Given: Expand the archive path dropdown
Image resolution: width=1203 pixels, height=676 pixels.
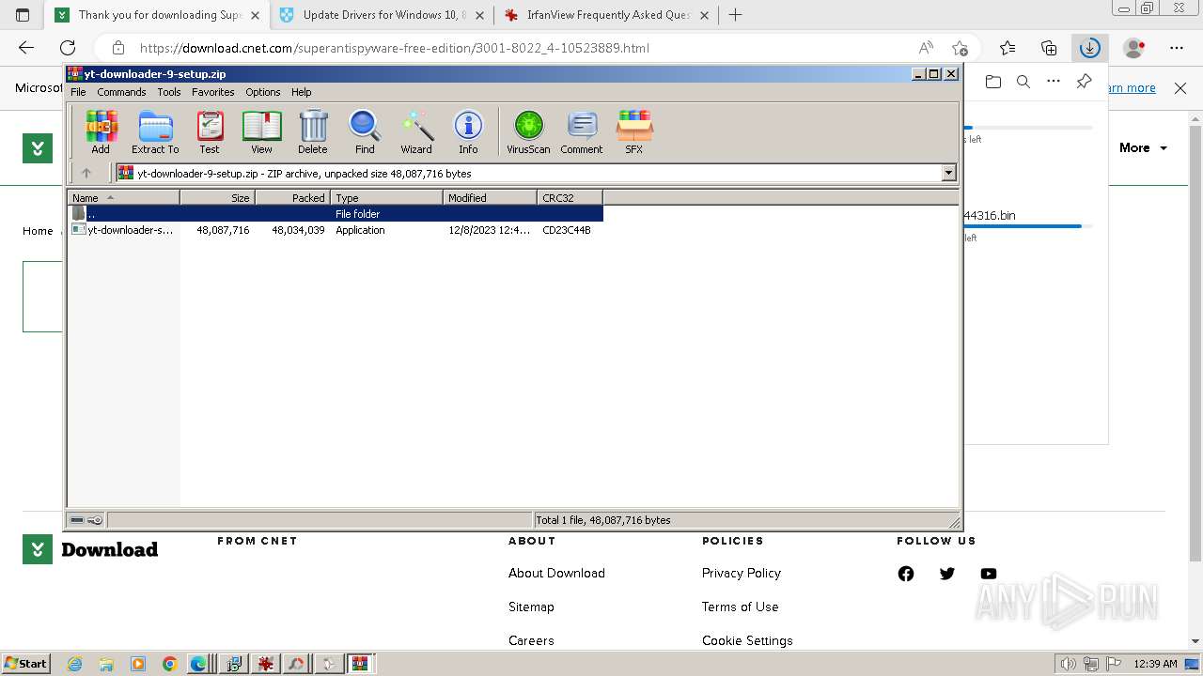Looking at the screenshot, I should click(x=948, y=173).
